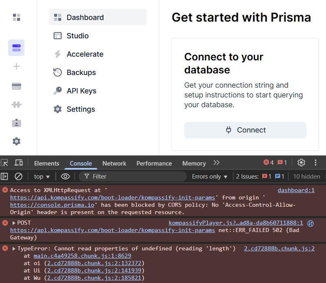Open the top JavaScript context dropdown
This screenshot has width=326, height=283.
[42, 177]
